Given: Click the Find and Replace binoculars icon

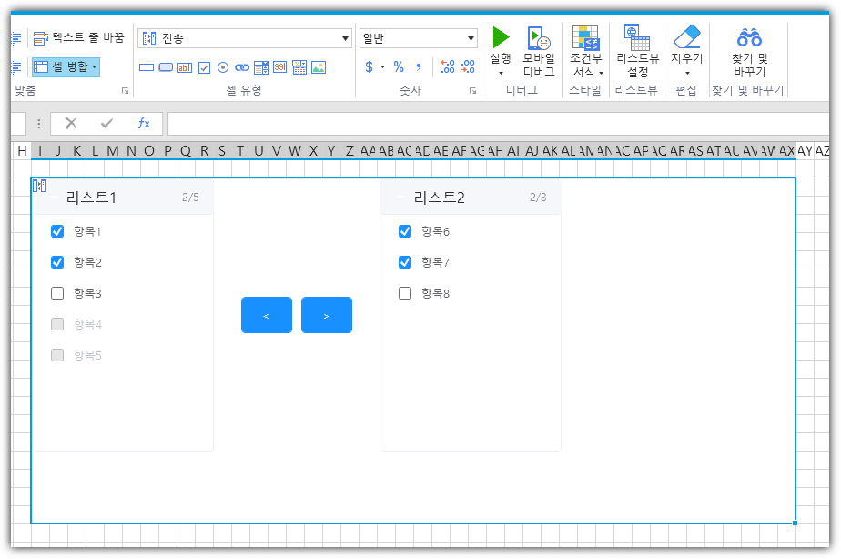Looking at the screenshot, I should tap(749, 37).
